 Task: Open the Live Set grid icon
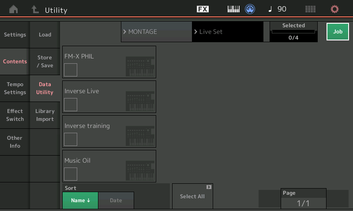pos(310,9)
